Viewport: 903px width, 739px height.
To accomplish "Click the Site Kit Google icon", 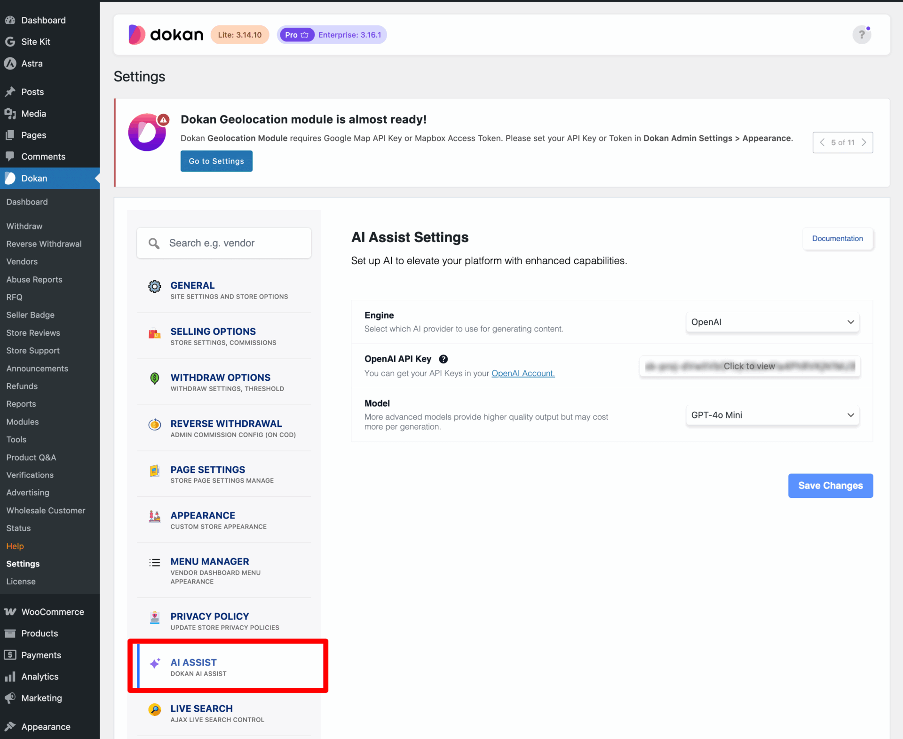I will (x=10, y=42).
